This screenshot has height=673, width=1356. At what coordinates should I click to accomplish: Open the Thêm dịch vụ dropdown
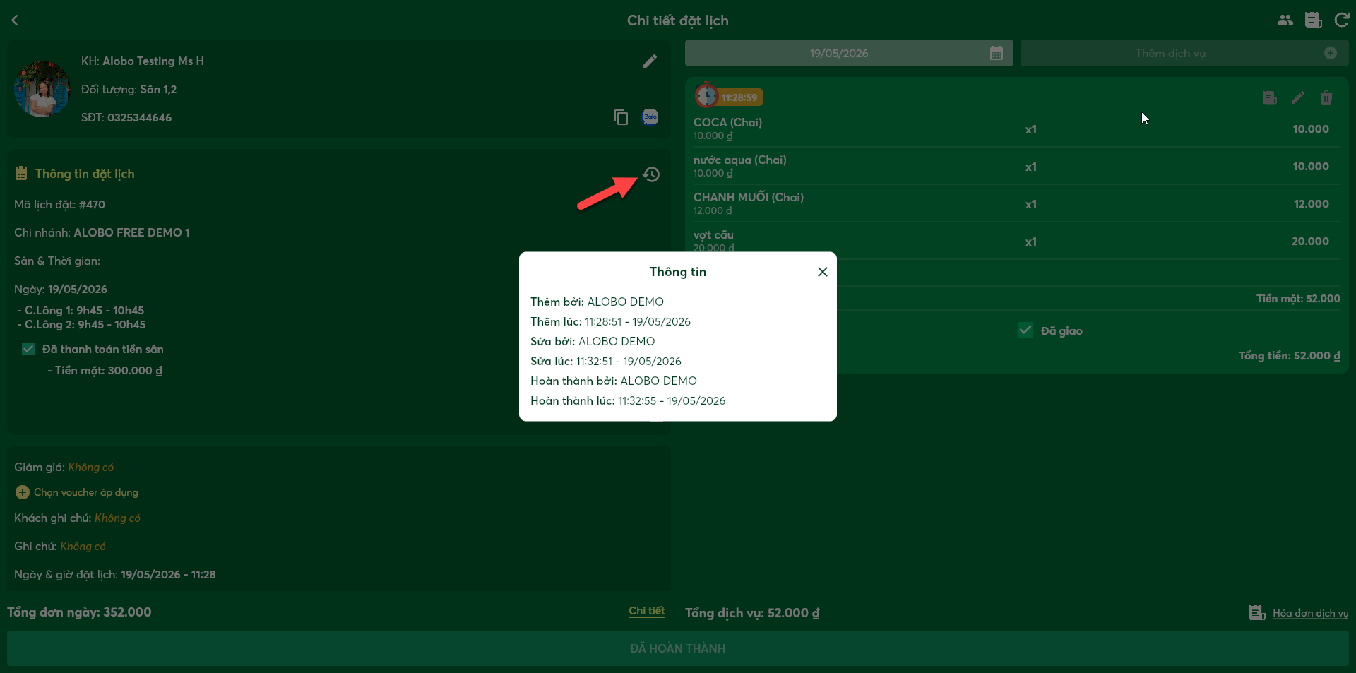[x=1184, y=53]
